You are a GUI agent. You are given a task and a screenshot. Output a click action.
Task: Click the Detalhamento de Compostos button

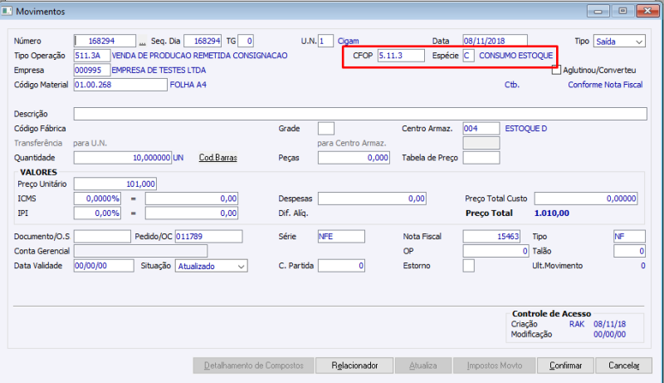[254, 366]
